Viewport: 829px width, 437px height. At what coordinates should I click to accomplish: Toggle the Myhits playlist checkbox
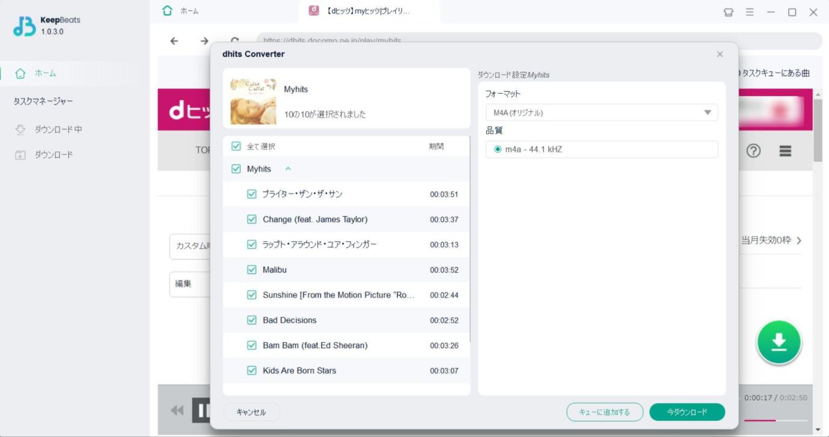[x=236, y=169]
